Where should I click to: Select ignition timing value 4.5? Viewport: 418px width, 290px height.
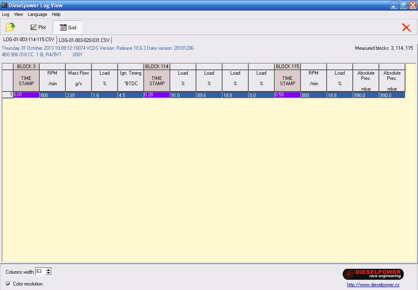(x=131, y=95)
